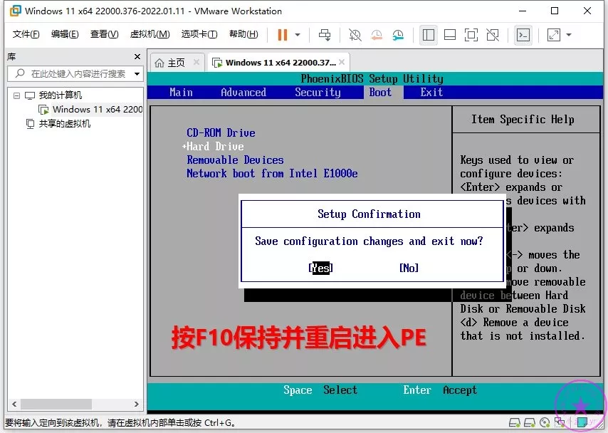Close the 库 library panel
The image size is (608, 433).
(x=137, y=56)
